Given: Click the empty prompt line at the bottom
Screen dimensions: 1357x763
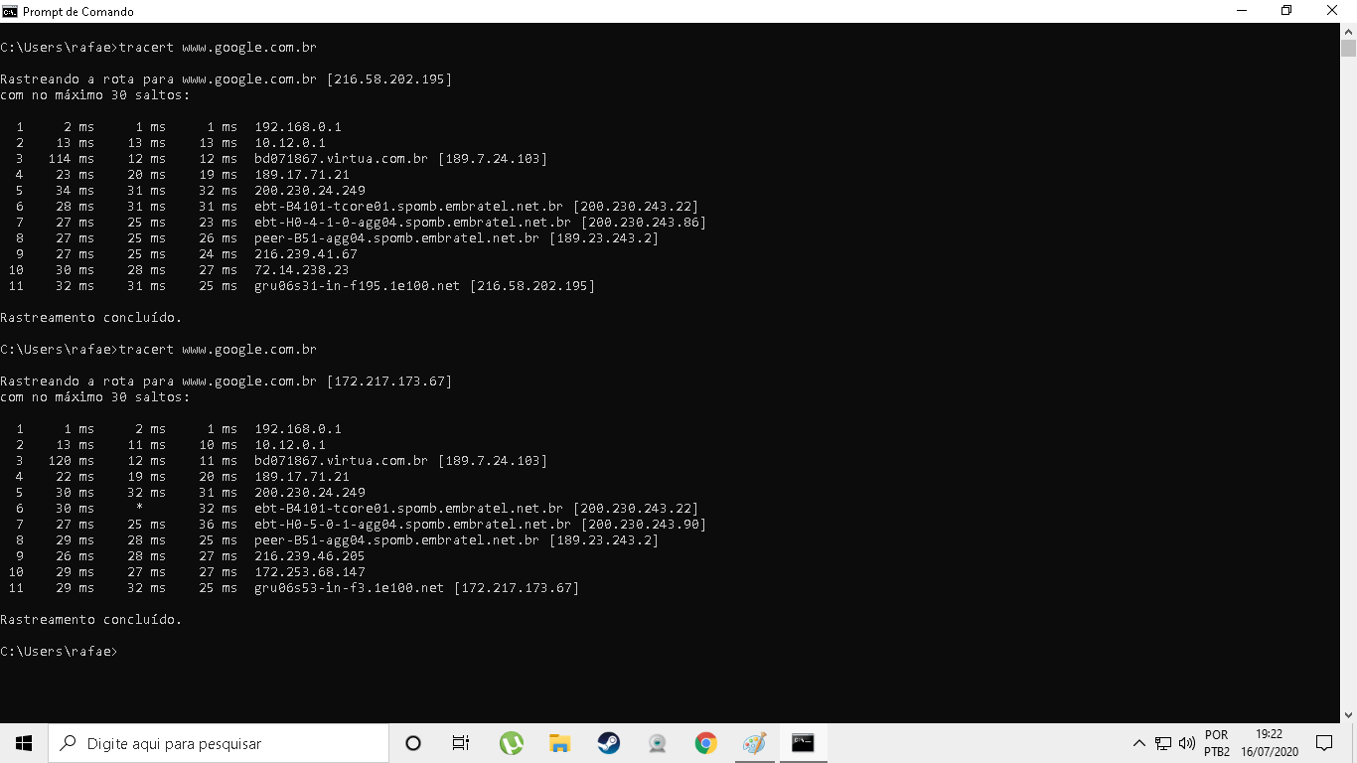Looking at the screenshot, I should [x=60, y=652].
